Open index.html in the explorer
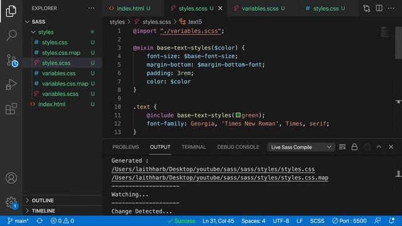Image resolution: width=402 pixels, height=226 pixels. pos(62,104)
